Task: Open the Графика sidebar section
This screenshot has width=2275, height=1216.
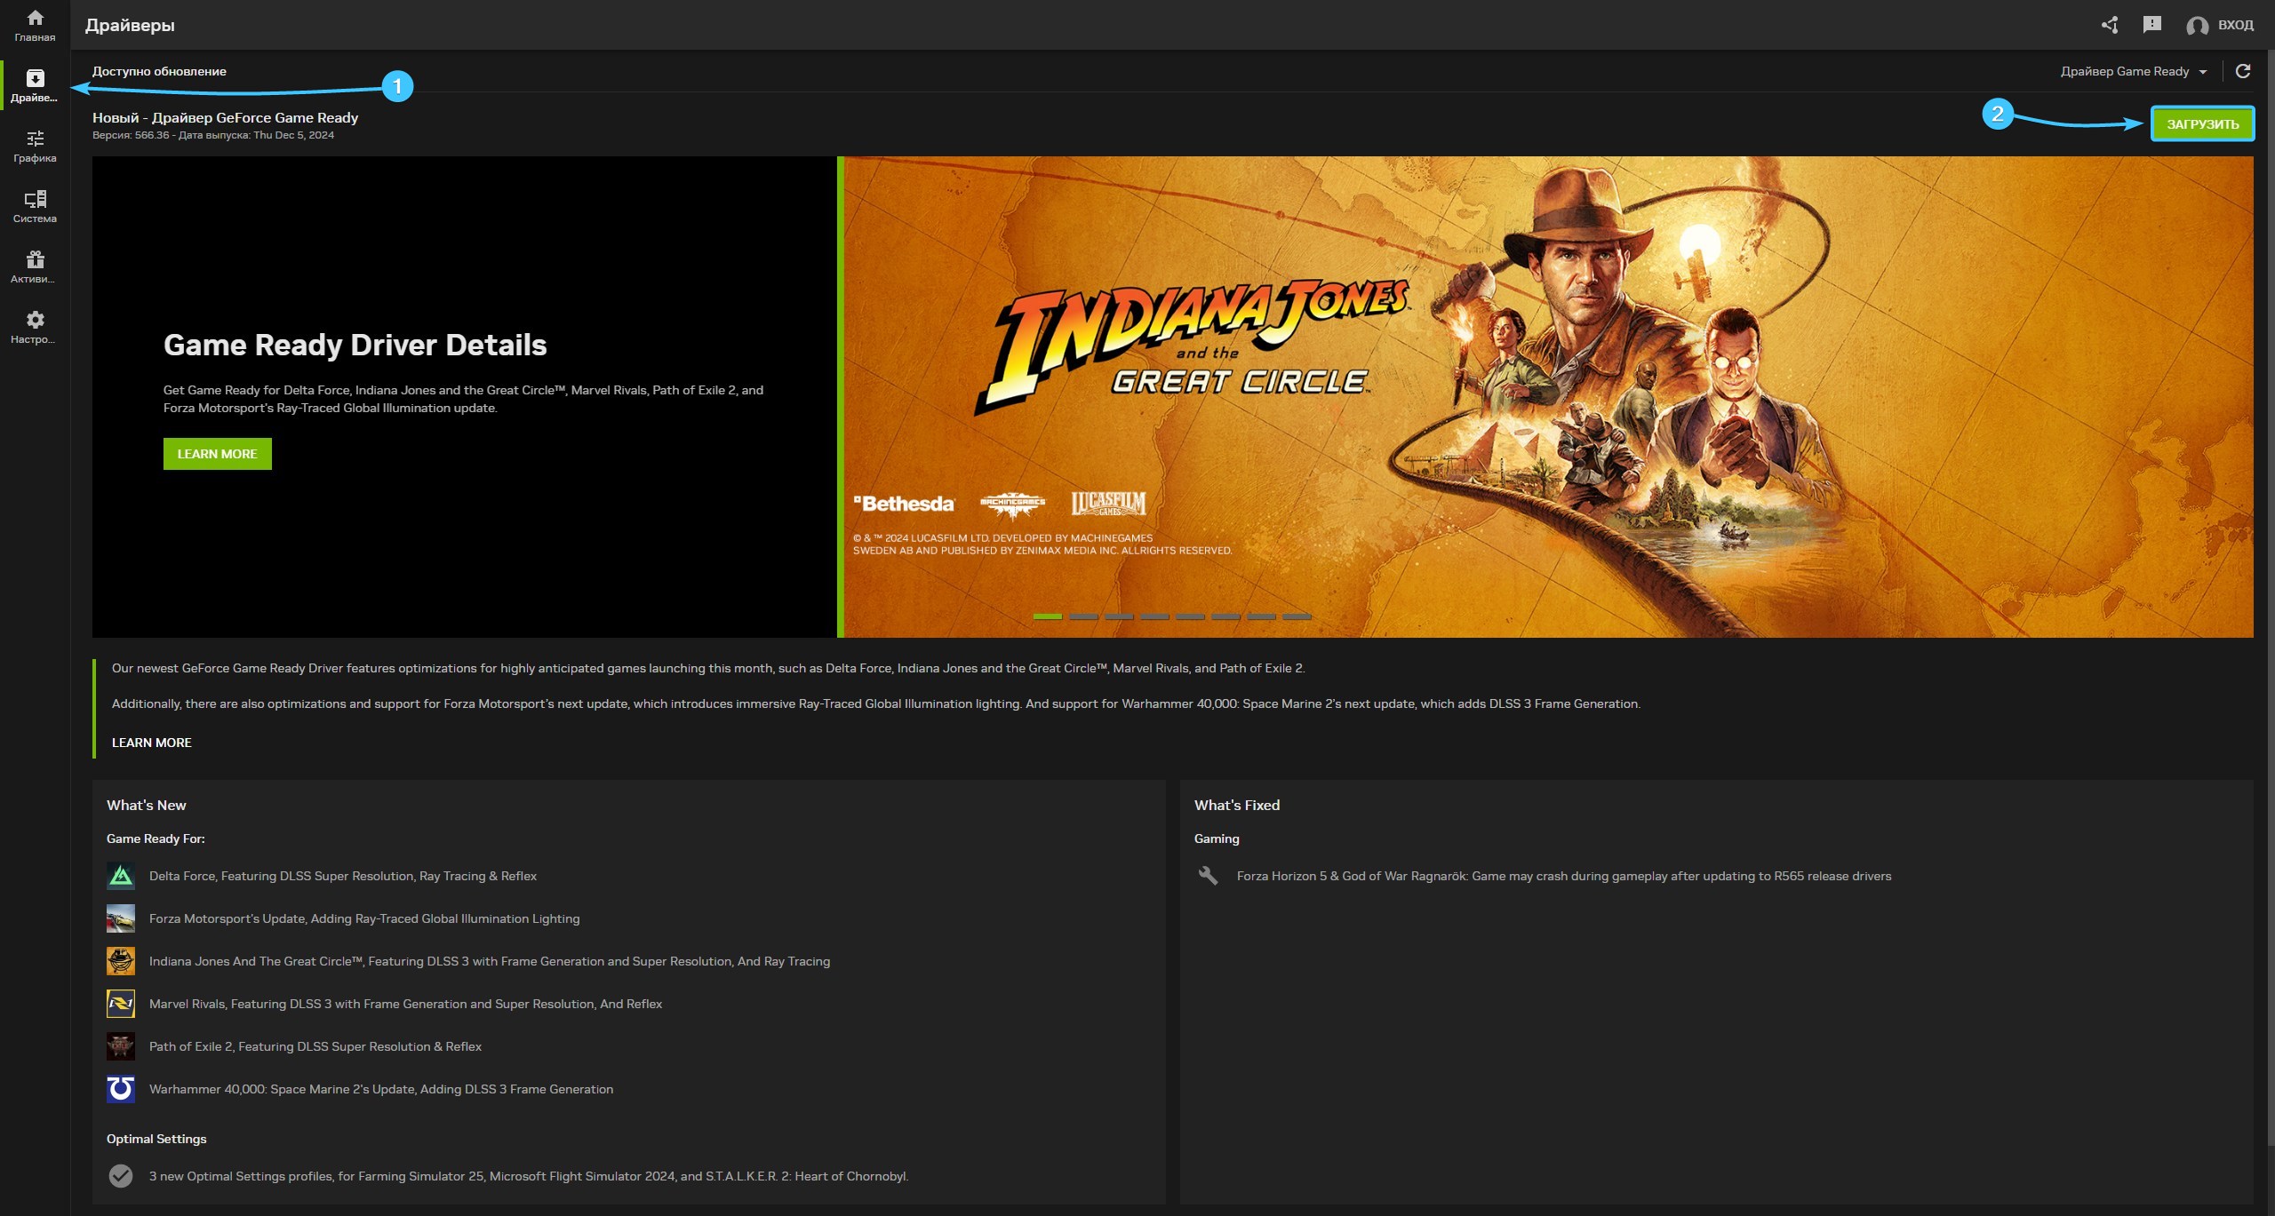Action: pos(35,146)
